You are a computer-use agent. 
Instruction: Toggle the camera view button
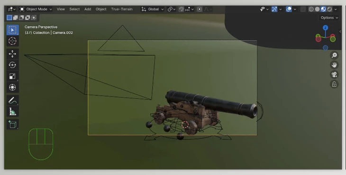point(334,74)
